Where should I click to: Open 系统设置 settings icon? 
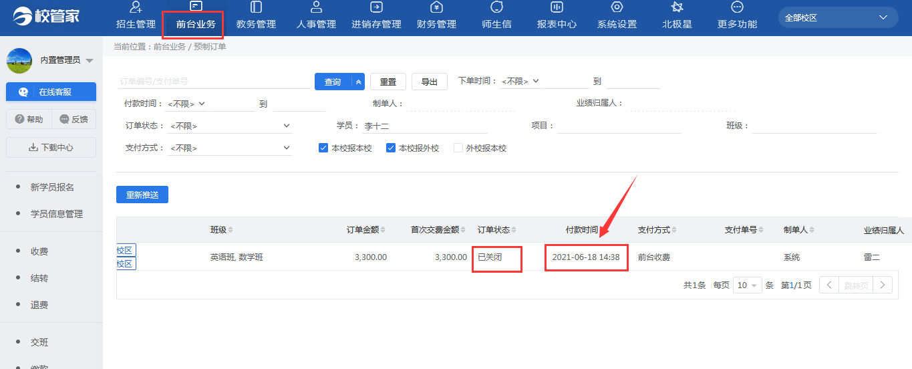tap(617, 7)
